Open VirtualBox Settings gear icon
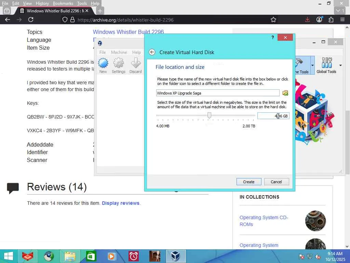Image resolution: width=350 pixels, height=263 pixels. (119, 65)
